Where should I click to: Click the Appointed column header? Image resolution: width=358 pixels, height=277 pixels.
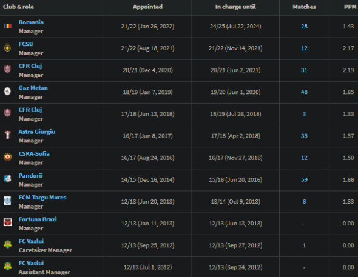[147, 7]
